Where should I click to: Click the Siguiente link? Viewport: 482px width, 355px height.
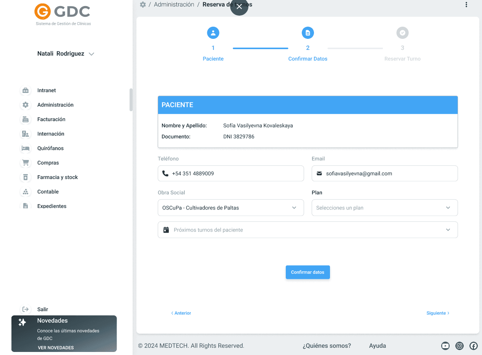coord(438,313)
